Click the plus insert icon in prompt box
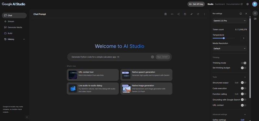This screenshot has width=259, height=121. [152, 57]
